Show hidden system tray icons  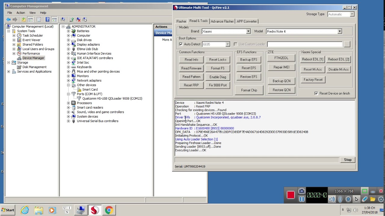[x=343, y=210]
